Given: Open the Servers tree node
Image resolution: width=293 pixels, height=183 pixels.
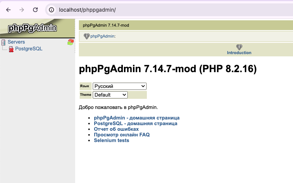Looking at the screenshot, I should coord(16,42).
